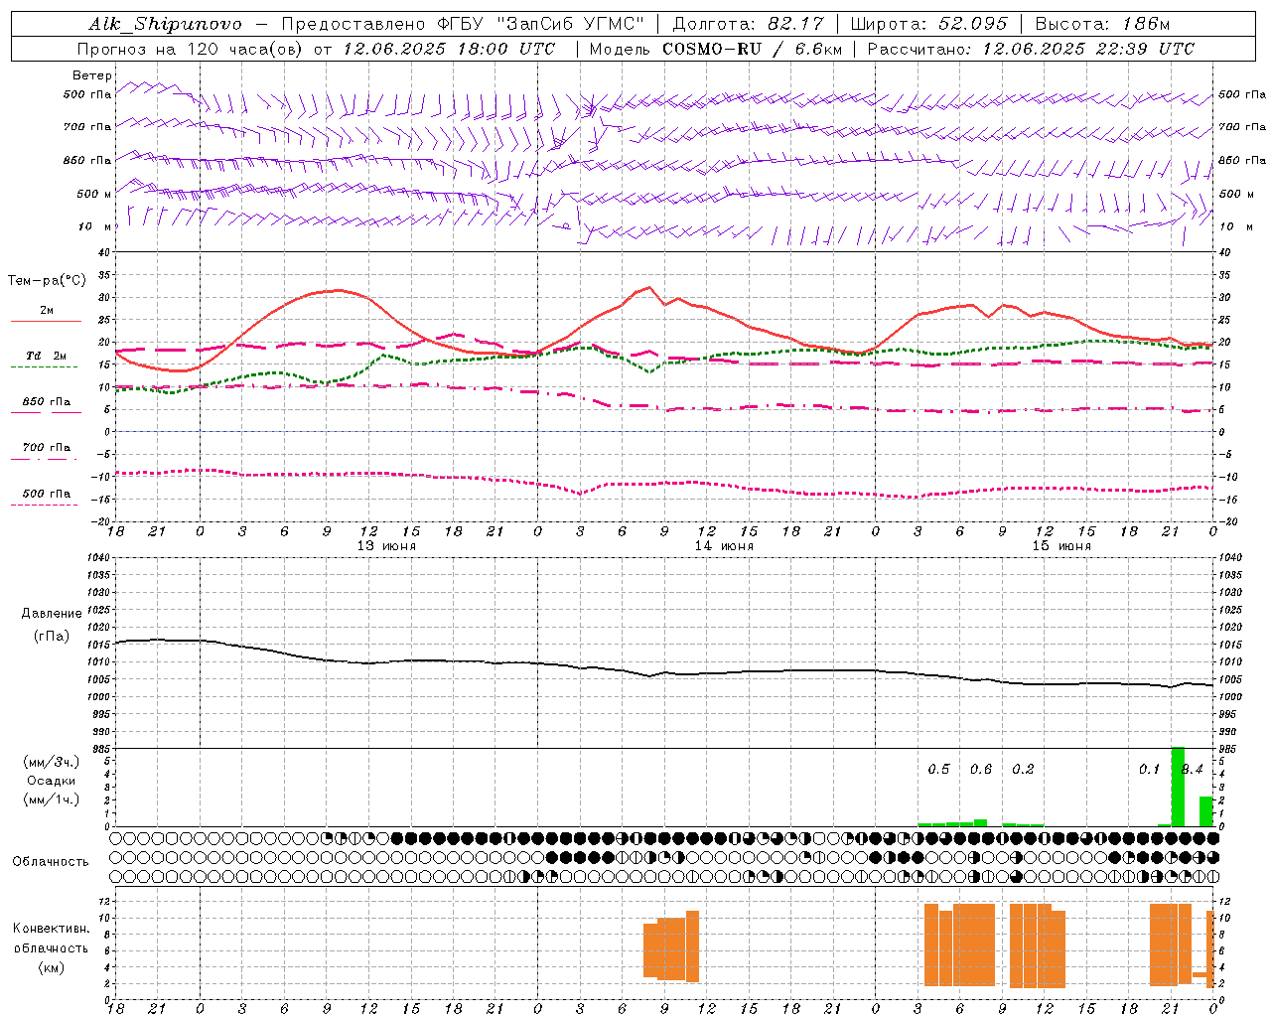Screen dimensions: 1271x1017
Task: Click the precipitation value 0.1
Action: pos(1149,770)
